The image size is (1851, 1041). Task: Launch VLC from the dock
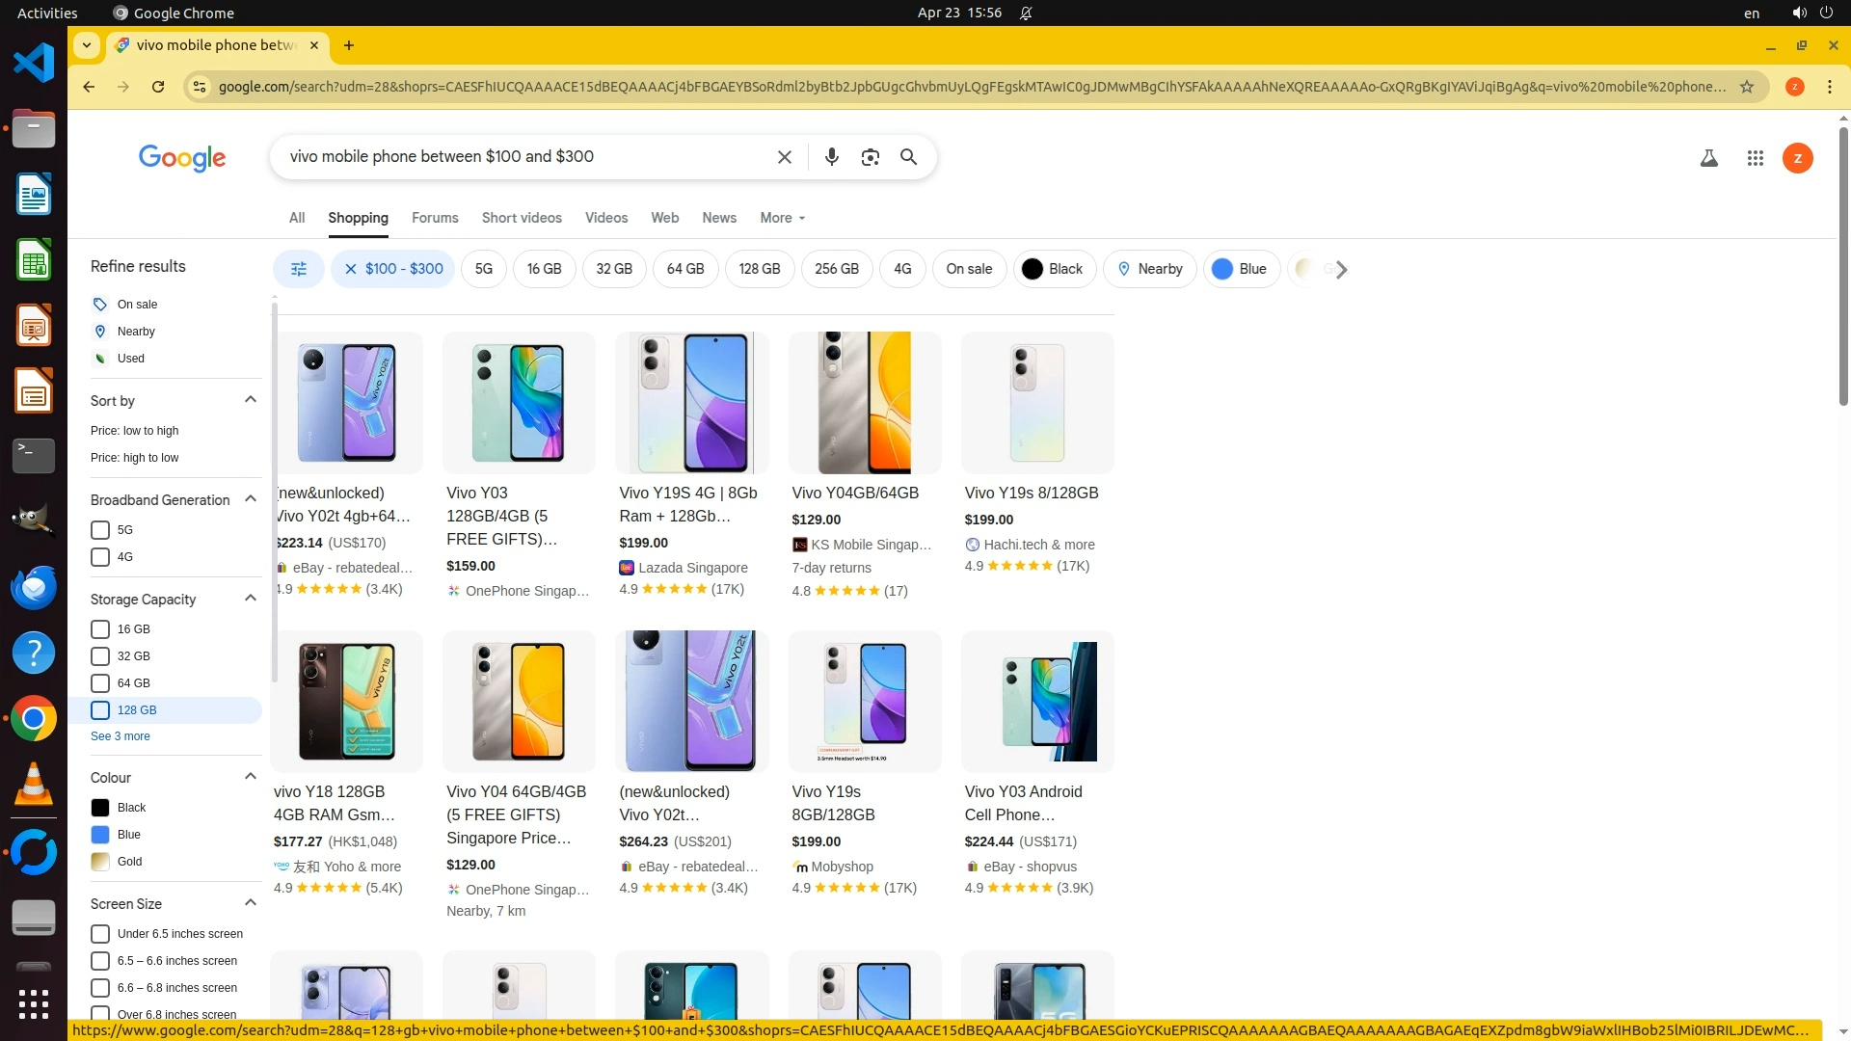tap(33, 785)
